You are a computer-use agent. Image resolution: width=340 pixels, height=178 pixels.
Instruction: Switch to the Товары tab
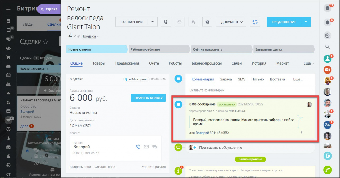[99, 63]
